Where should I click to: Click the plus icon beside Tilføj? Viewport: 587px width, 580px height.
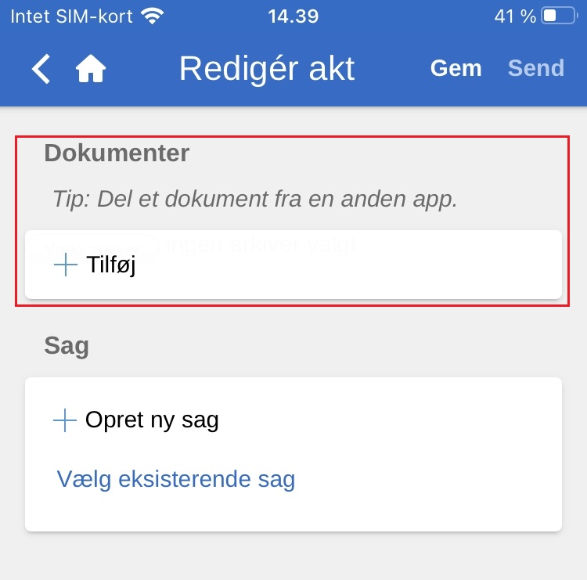pos(66,265)
